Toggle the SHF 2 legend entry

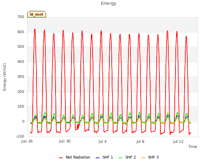coord(127,157)
